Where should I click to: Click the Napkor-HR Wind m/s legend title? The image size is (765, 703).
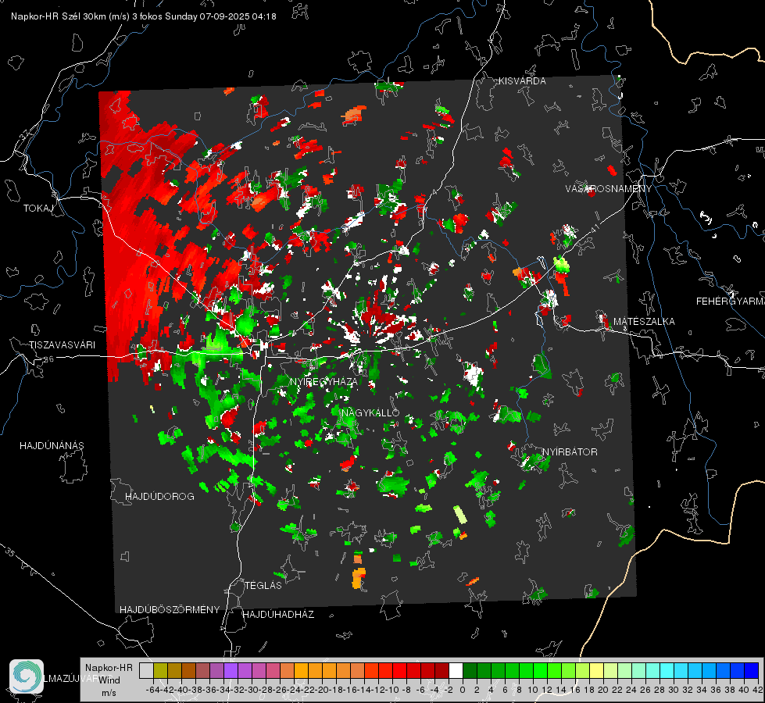click(109, 680)
